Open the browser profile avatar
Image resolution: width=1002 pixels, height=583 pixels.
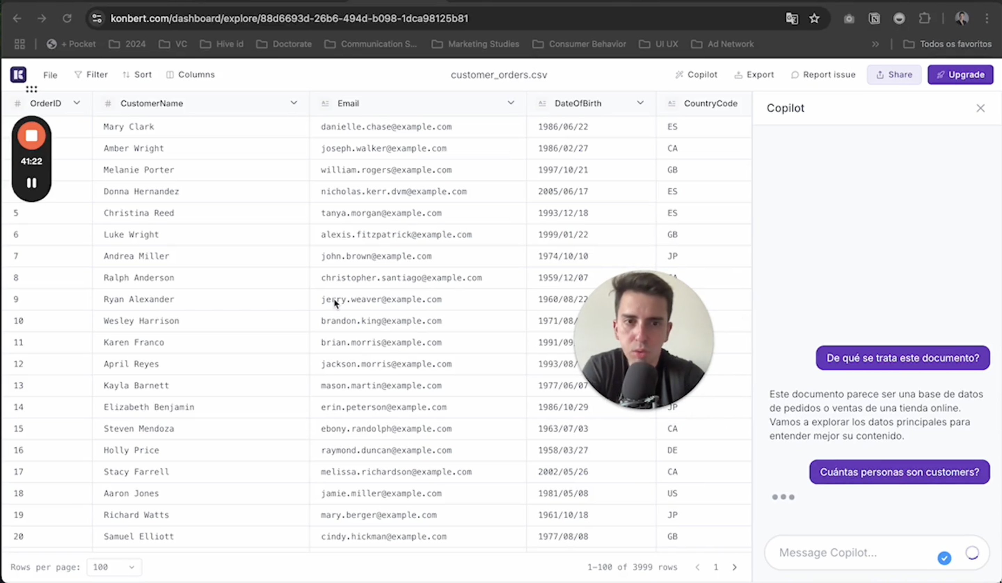click(961, 18)
